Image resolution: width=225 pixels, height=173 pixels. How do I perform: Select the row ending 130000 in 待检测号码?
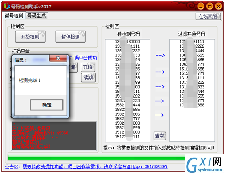[x=127, y=42]
